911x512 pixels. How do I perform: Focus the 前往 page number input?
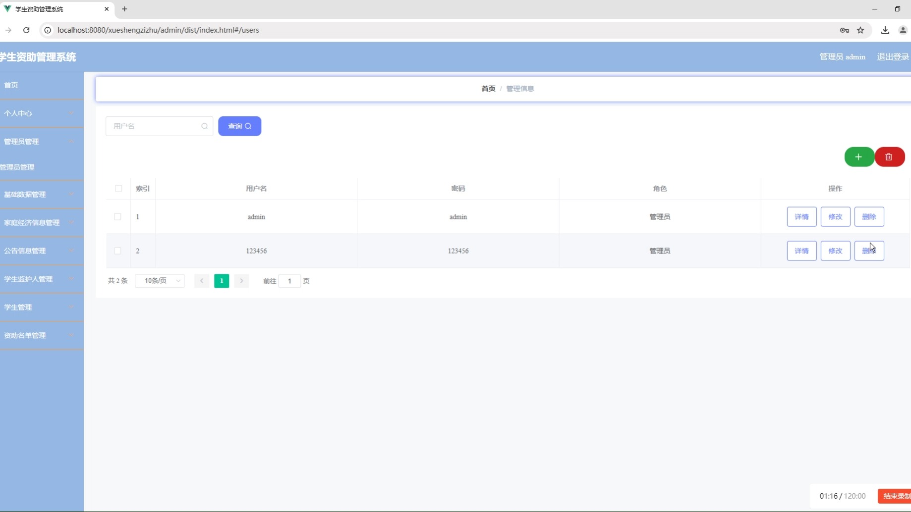pyautogui.click(x=289, y=281)
